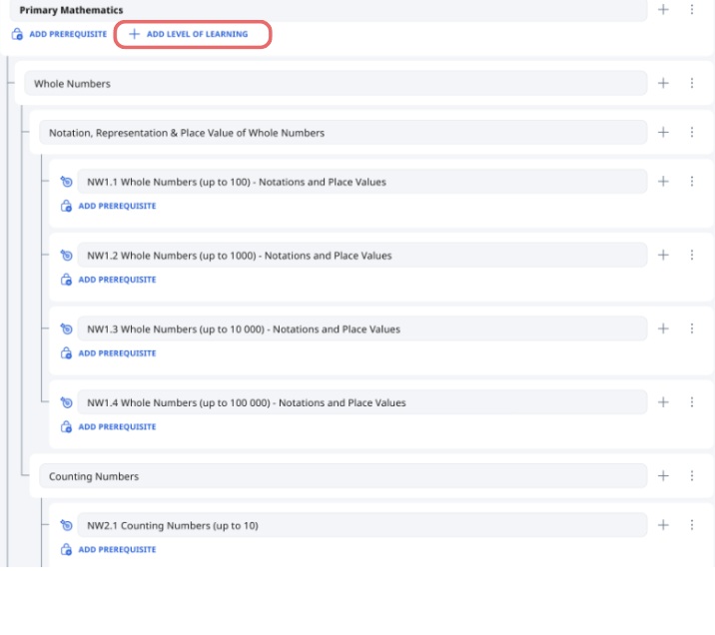The height and width of the screenshot is (635, 715).
Task: Click plus icon on NW1.2 row
Action: pyautogui.click(x=663, y=256)
